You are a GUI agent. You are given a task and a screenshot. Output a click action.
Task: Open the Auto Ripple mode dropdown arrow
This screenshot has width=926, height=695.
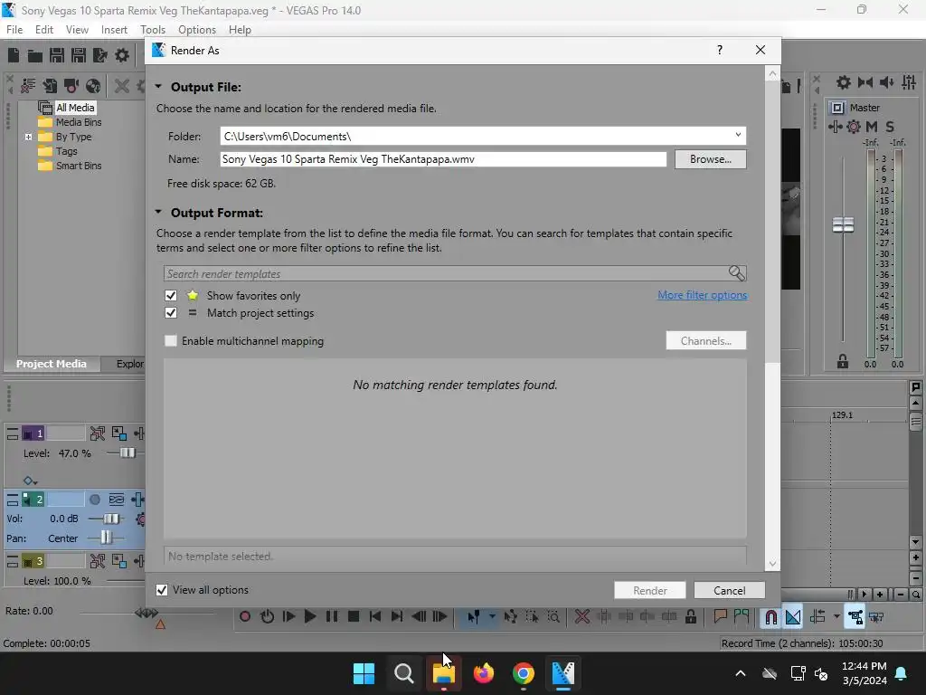[x=836, y=616]
